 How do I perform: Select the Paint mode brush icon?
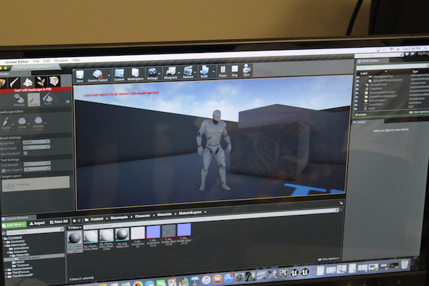[14, 82]
